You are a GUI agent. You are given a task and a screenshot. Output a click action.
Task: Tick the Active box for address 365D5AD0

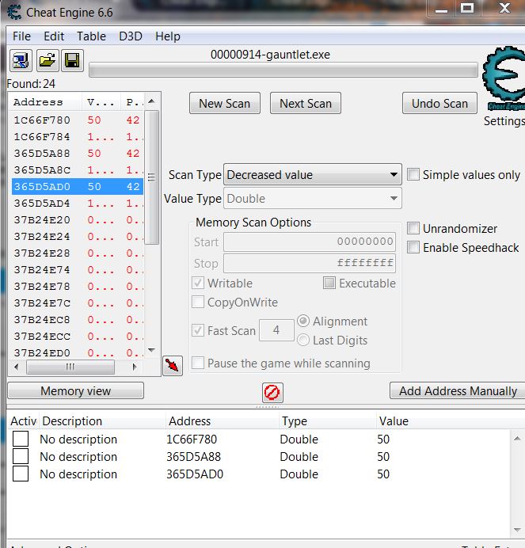[21, 474]
